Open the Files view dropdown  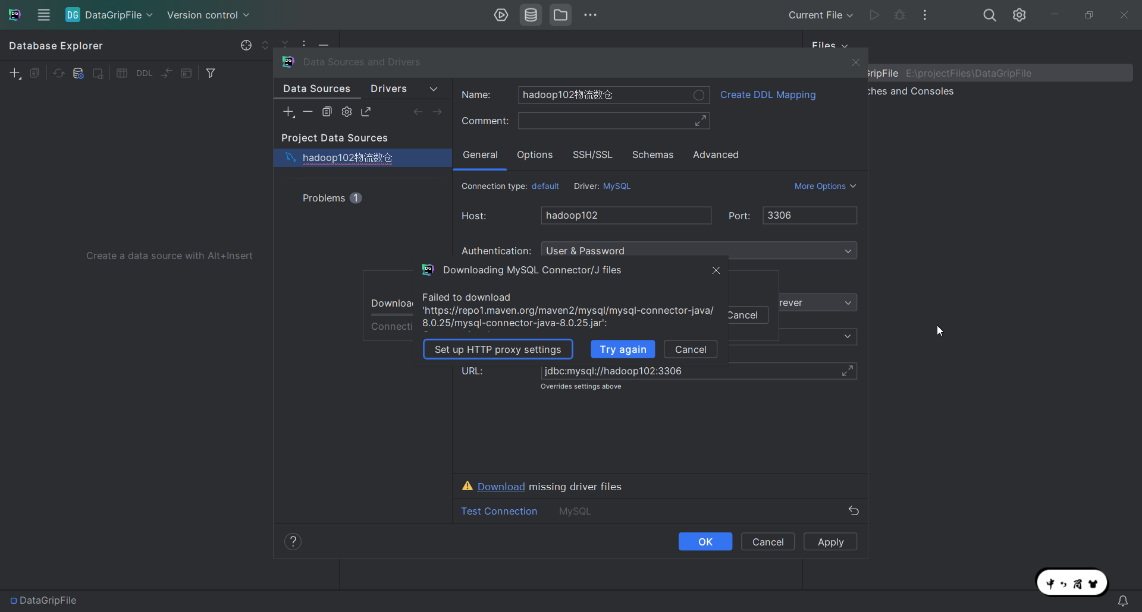pos(830,45)
